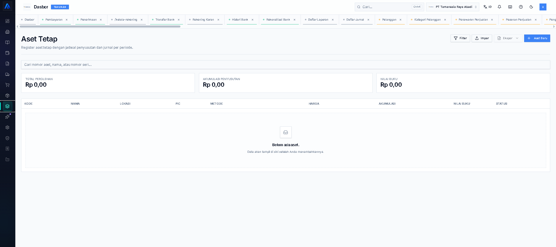556x247 pixels.
Task: Open the help question mark icon
Action: (521, 7)
